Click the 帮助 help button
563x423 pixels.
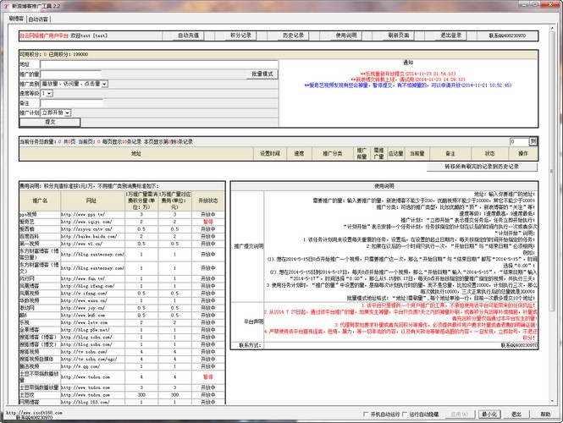coord(544,414)
